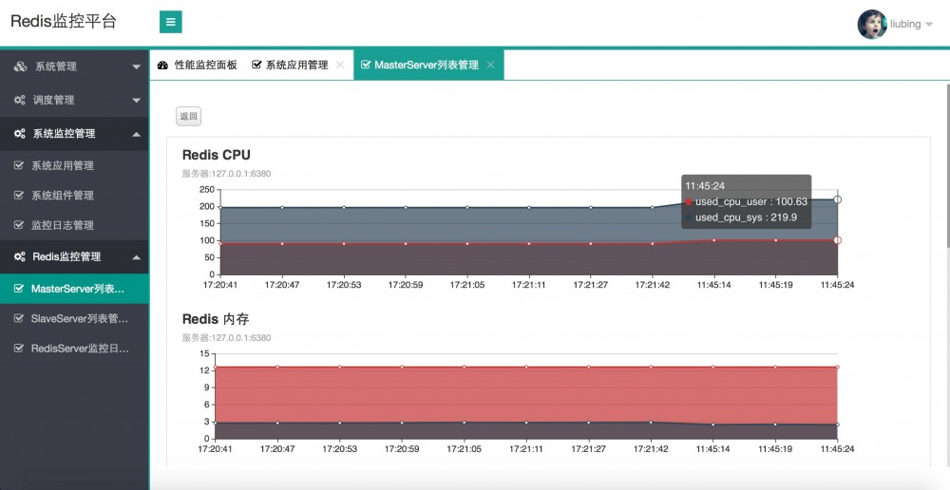The width and height of the screenshot is (950, 490).
Task: Click the check icon on MasterServer列表管理 tab
Action: 366,65
